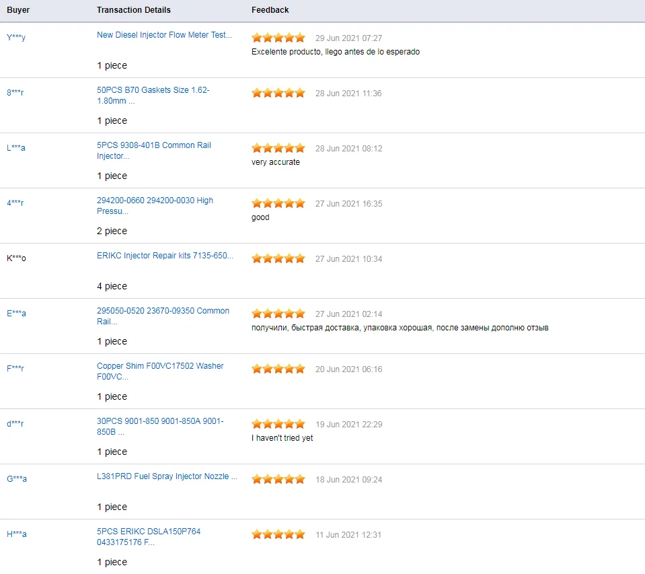645x574 pixels.
Task: Open New Diesel Injector Flow Meter product
Action: click(x=164, y=35)
